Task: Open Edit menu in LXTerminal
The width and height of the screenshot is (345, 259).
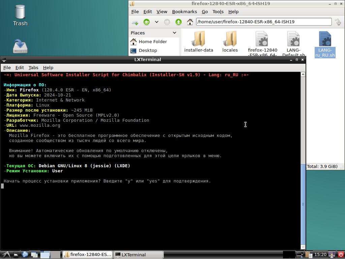Action: [20, 67]
